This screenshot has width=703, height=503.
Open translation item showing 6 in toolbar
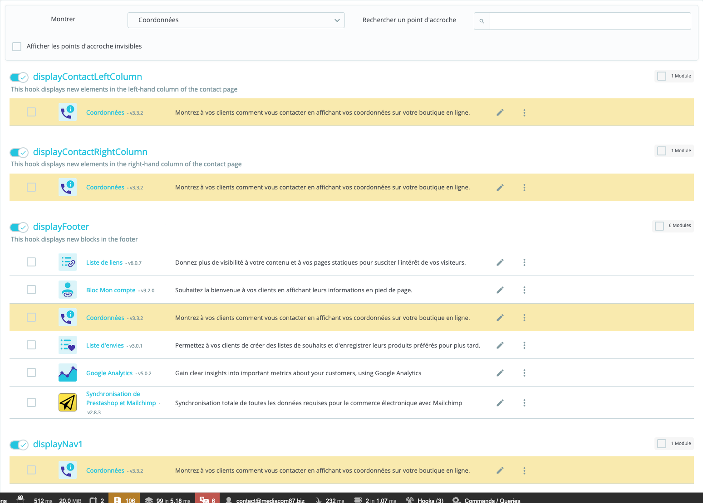(x=207, y=498)
